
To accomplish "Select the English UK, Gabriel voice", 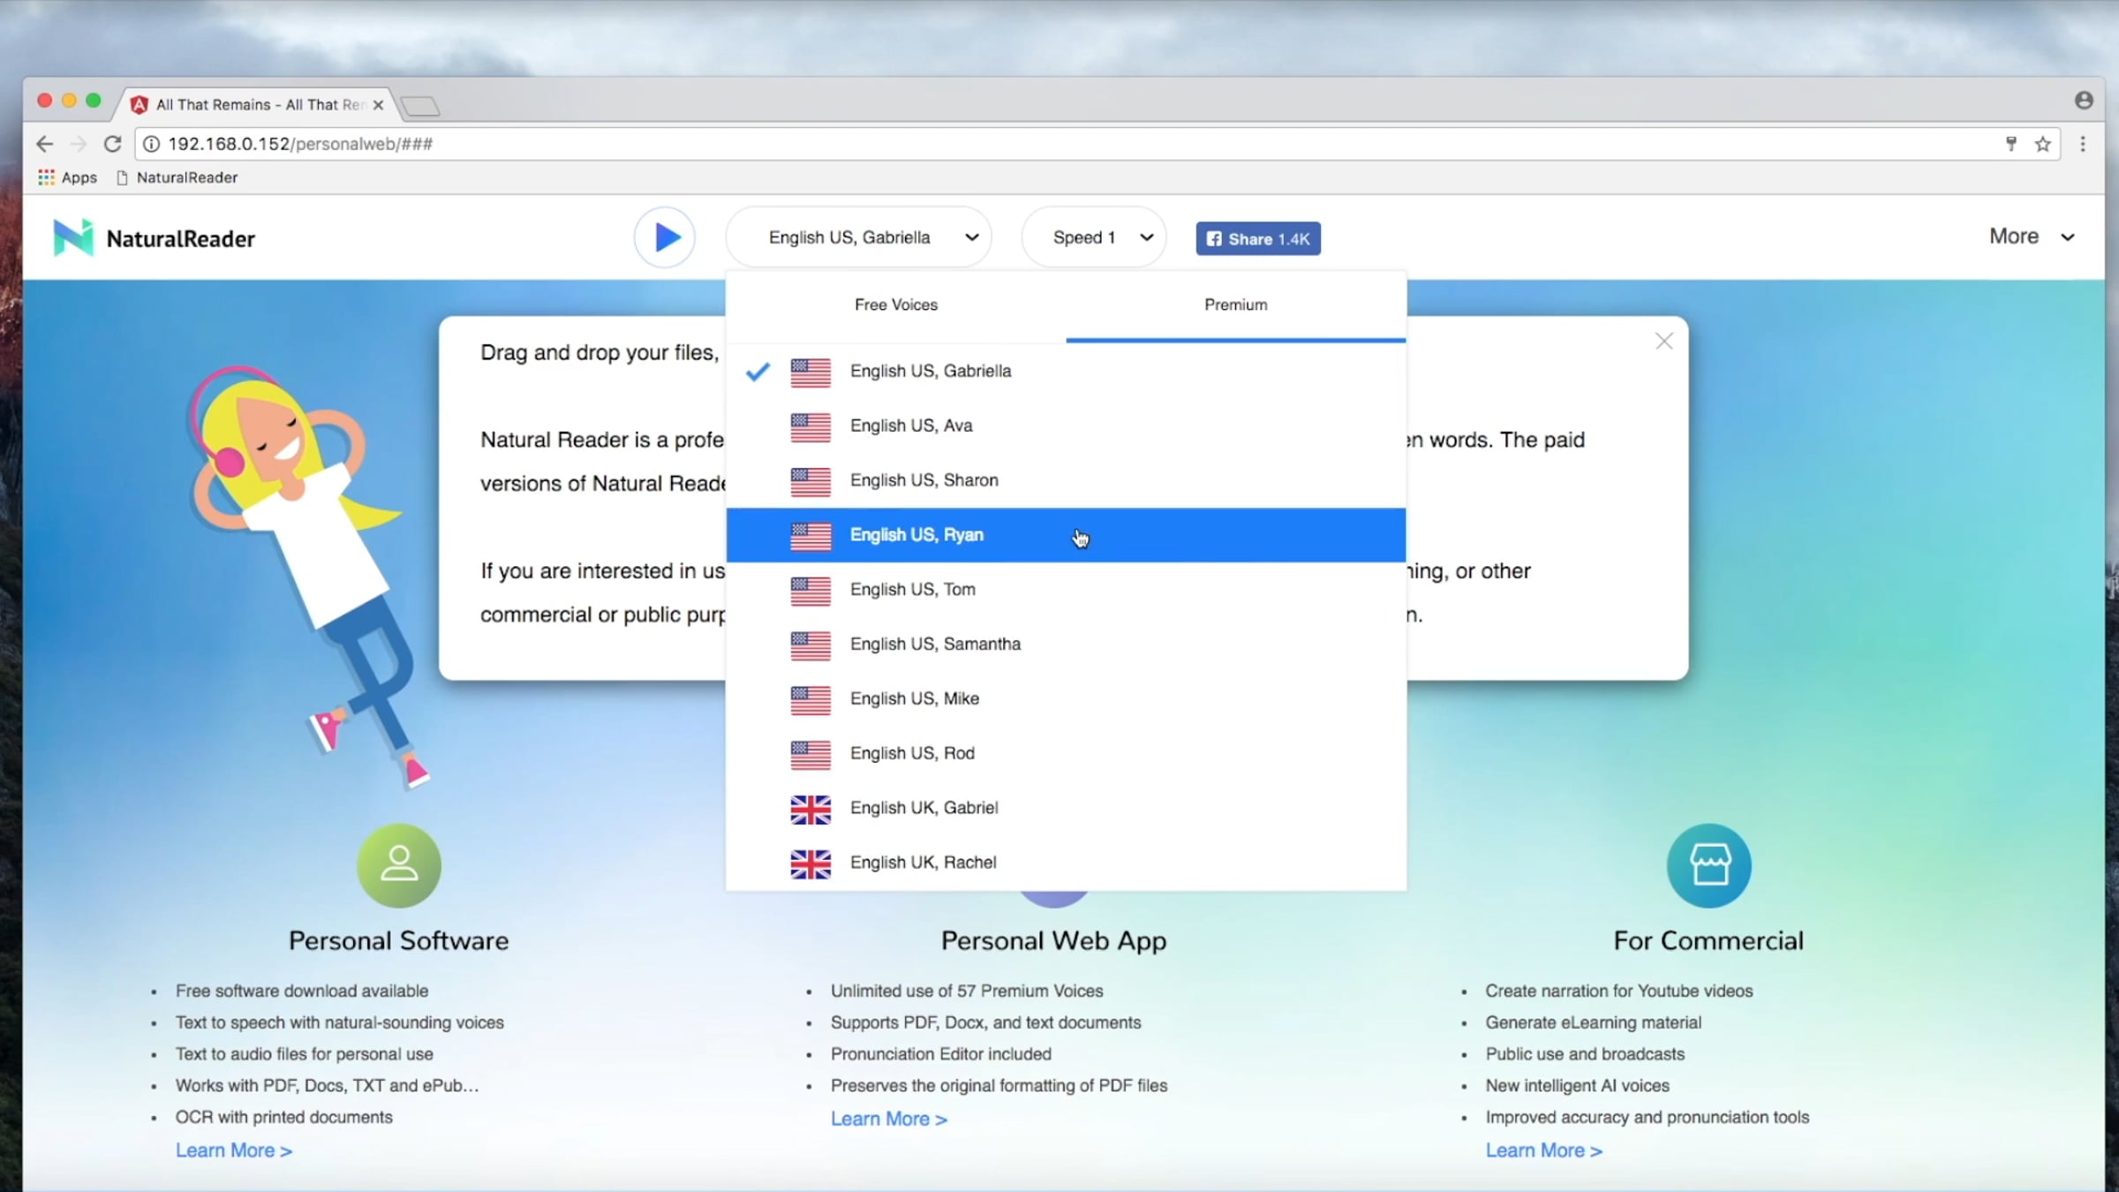I will tap(1066, 809).
